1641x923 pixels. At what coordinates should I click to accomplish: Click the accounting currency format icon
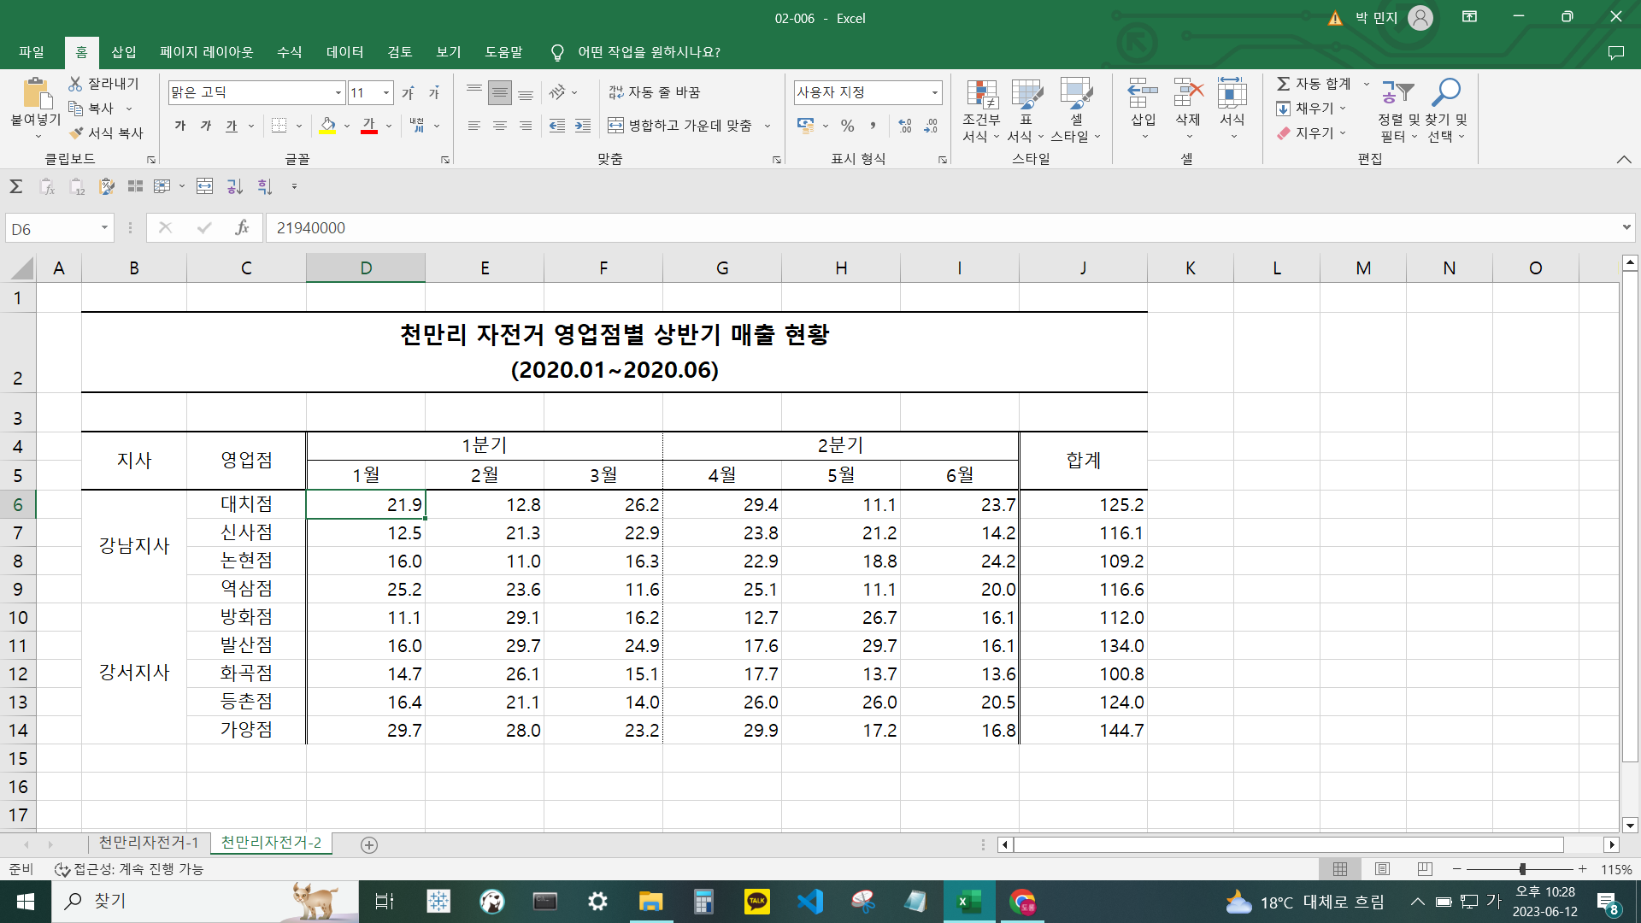click(805, 126)
